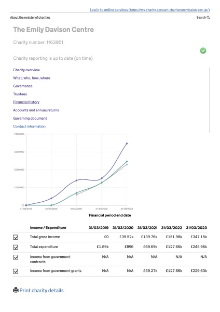220x312 pixels.
Task: Open the Financial history section
Action: [x=26, y=102]
